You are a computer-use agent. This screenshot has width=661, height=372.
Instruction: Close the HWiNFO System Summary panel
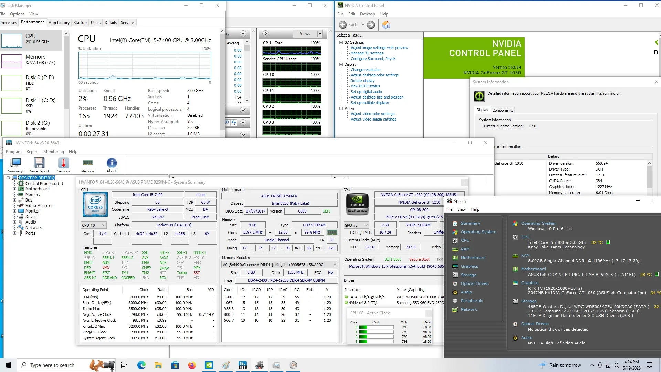coord(464,183)
